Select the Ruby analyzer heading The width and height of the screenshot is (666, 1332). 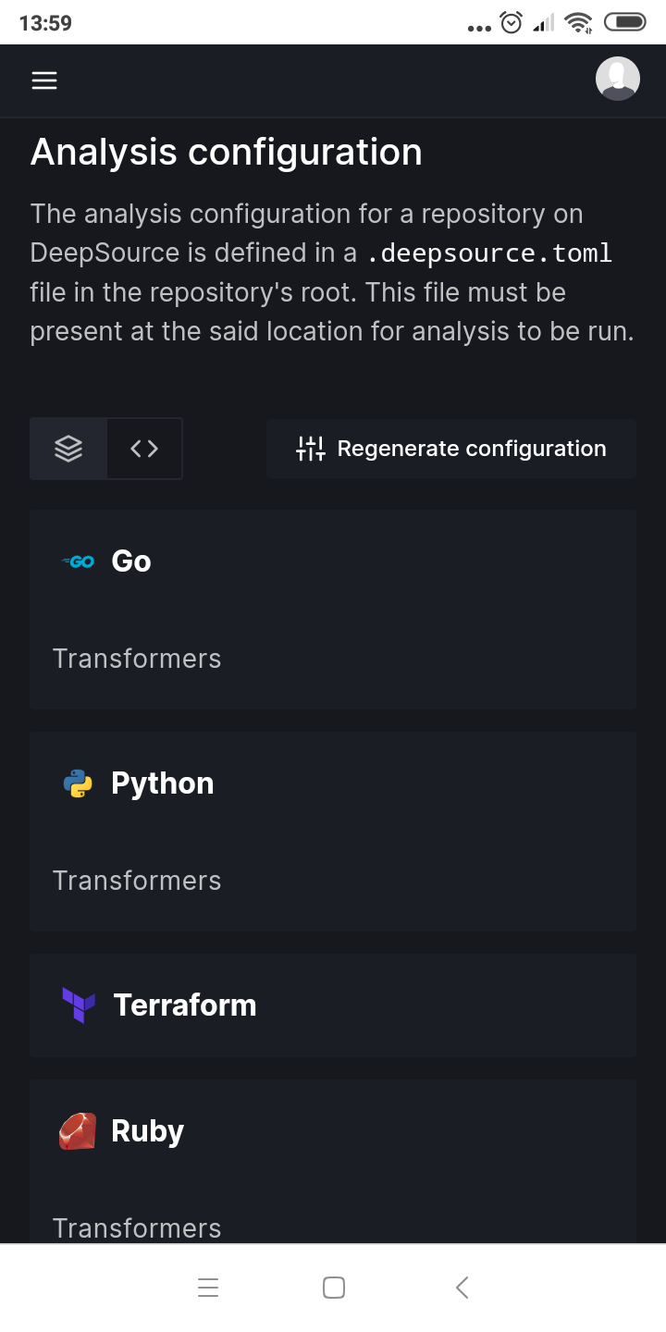(148, 1131)
